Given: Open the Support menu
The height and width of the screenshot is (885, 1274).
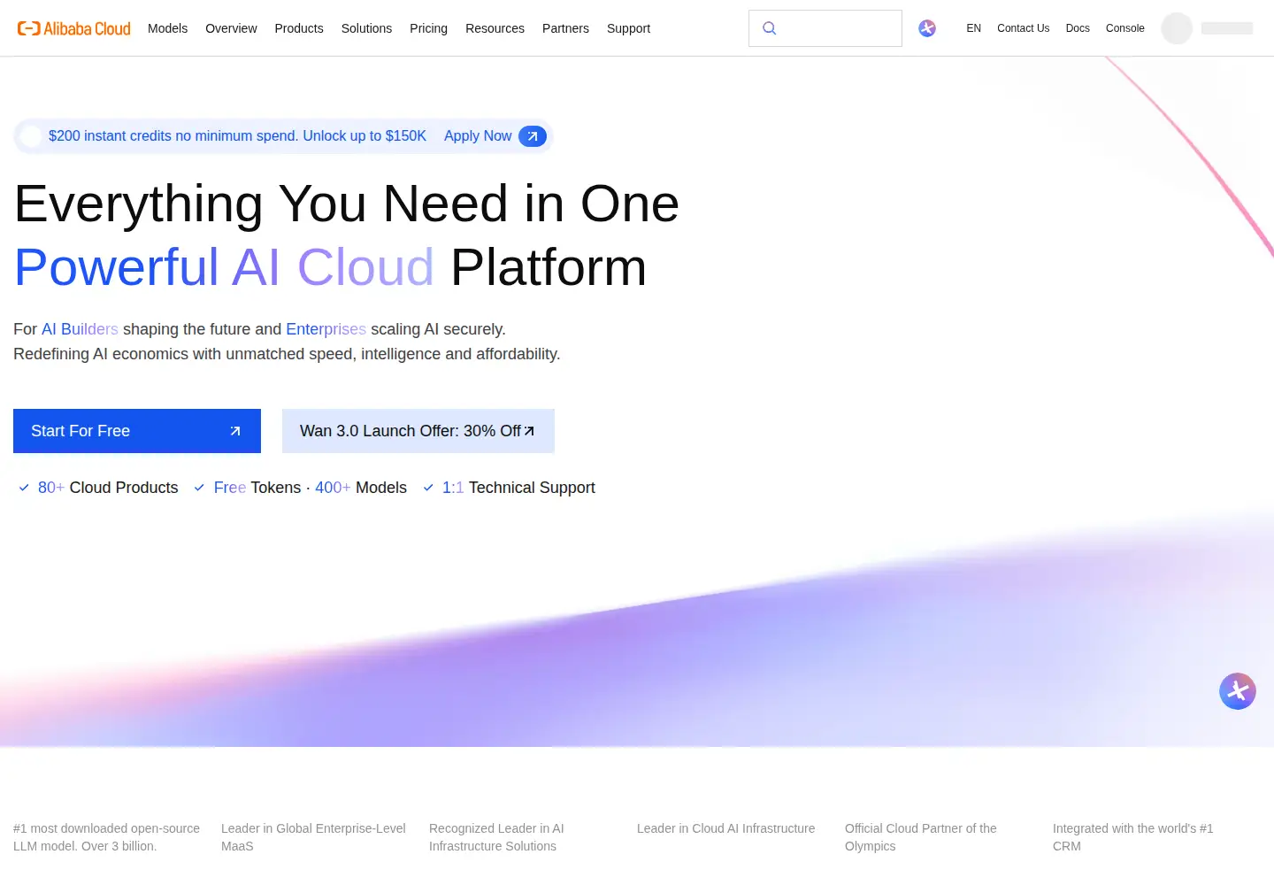Looking at the screenshot, I should click(x=628, y=28).
